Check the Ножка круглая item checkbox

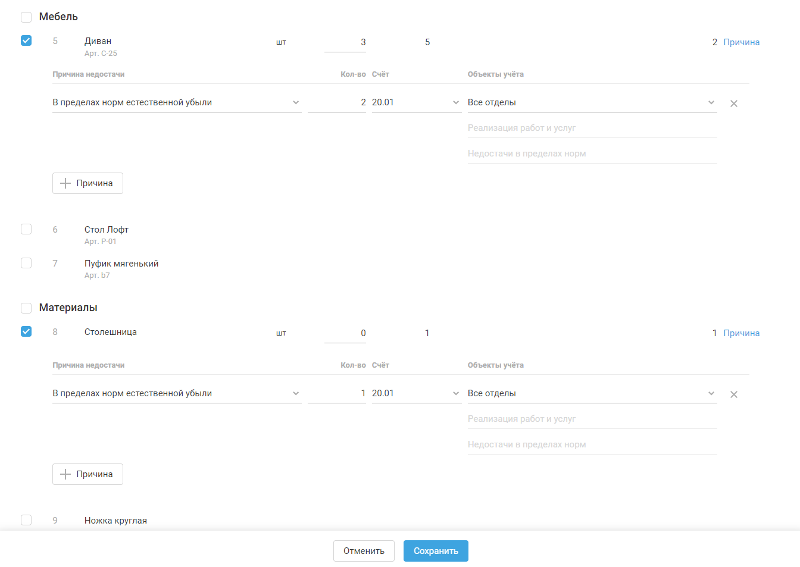26,520
